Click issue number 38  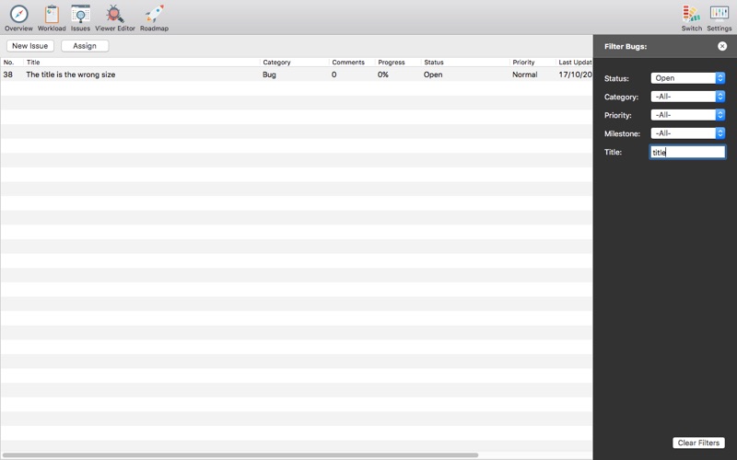7,75
